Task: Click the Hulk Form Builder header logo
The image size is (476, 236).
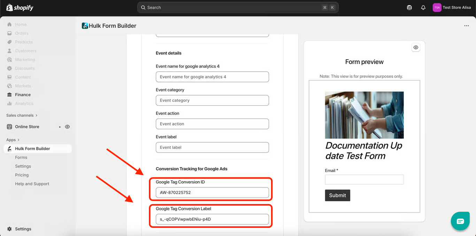Action: (x=85, y=26)
